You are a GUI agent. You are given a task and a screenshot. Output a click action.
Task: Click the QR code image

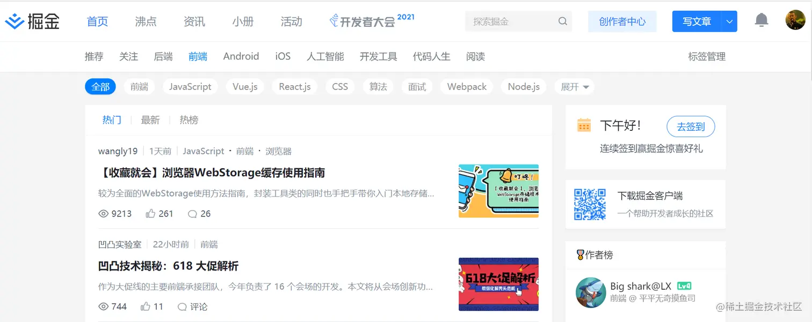(x=590, y=204)
